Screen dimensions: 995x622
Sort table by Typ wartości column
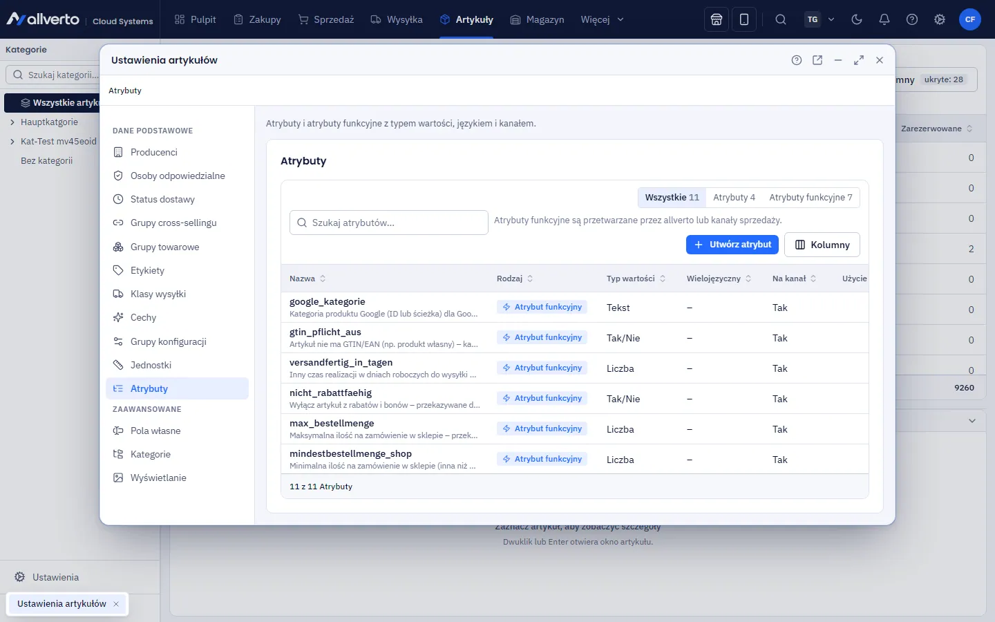click(636, 279)
